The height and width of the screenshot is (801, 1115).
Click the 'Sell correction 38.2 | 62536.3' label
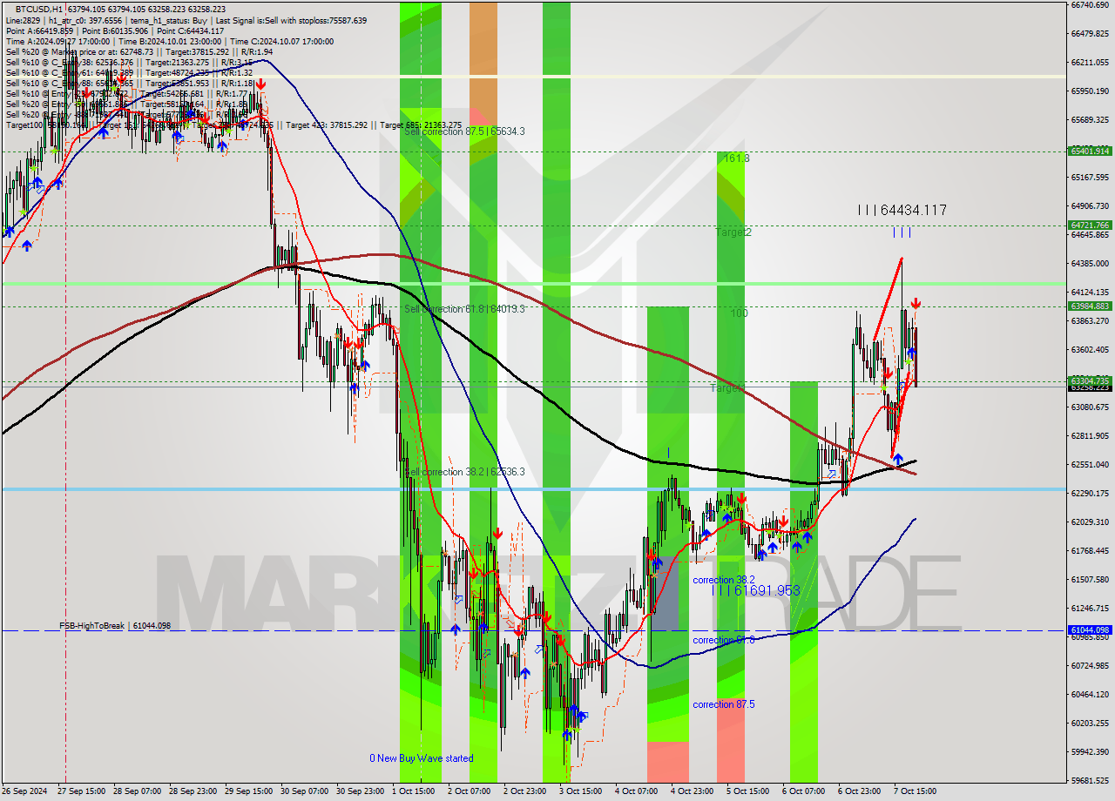[464, 472]
